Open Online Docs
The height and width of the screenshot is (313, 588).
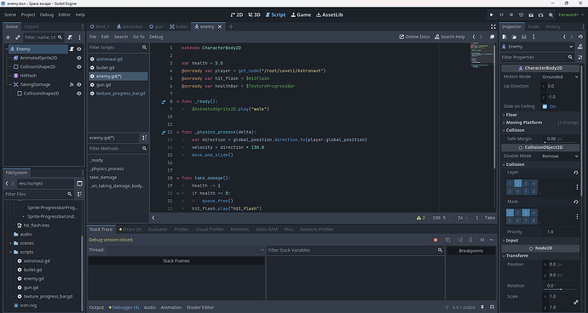pos(414,37)
